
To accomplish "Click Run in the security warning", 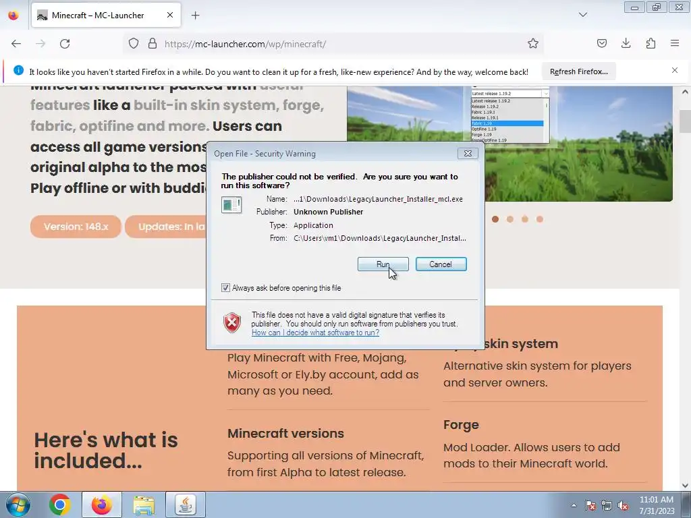I will [383, 264].
